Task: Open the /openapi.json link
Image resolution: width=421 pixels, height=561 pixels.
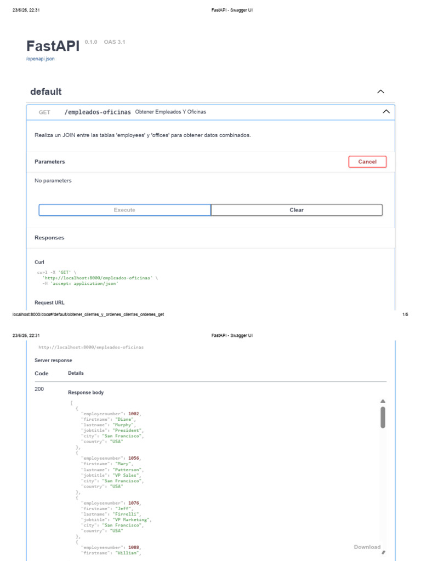Action: tap(41, 59)
